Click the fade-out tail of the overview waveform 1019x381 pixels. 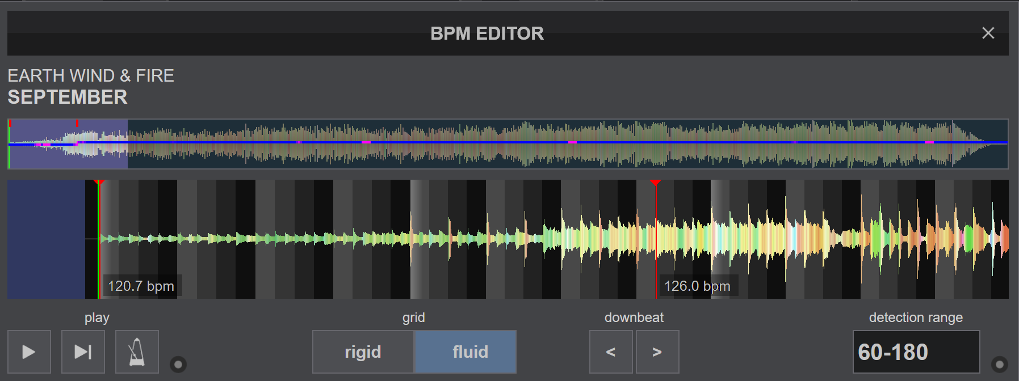tap(976, 141)
